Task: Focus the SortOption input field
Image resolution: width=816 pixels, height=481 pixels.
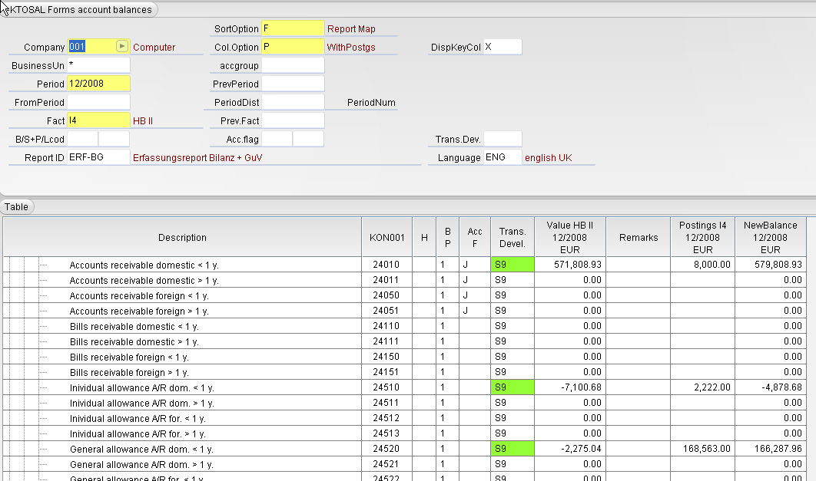Action: click(293, 28)
